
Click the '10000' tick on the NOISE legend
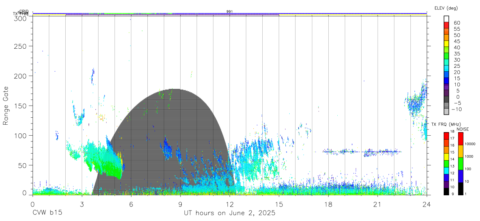(x=471, y=144)
